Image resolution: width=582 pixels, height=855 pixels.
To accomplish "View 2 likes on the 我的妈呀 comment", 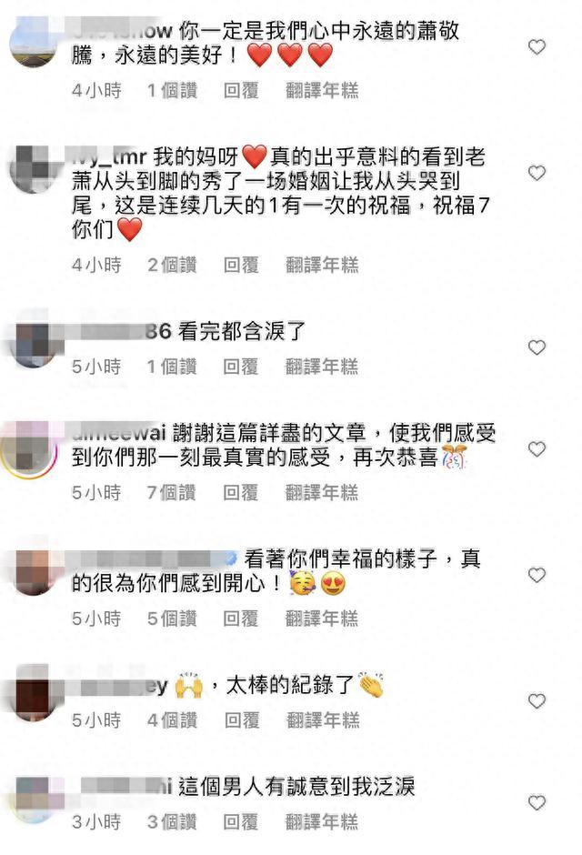I will click(x=172, y=265).
